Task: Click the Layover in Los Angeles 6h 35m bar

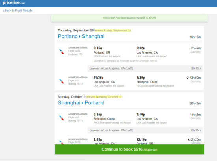Action: pos(145,130)
